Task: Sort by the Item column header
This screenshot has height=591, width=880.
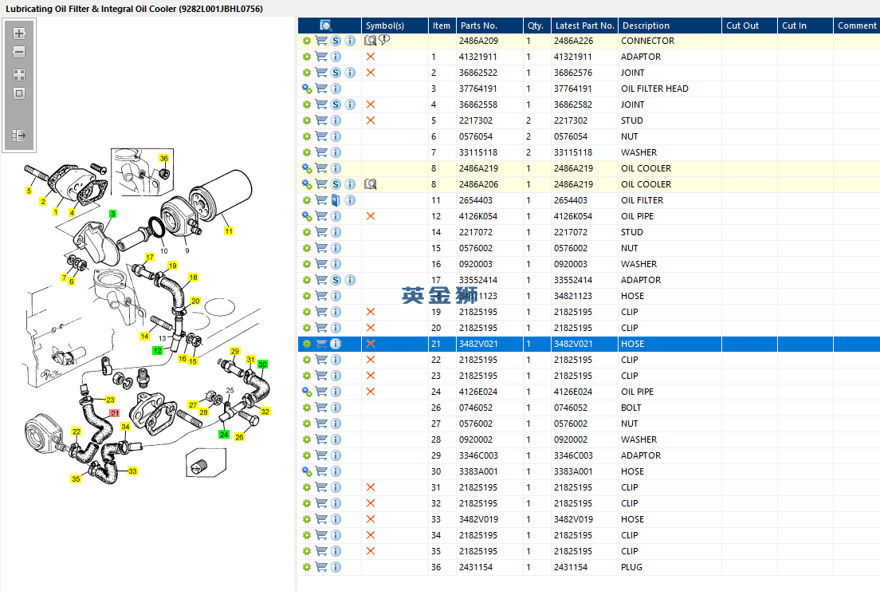Action: (442, 26)
